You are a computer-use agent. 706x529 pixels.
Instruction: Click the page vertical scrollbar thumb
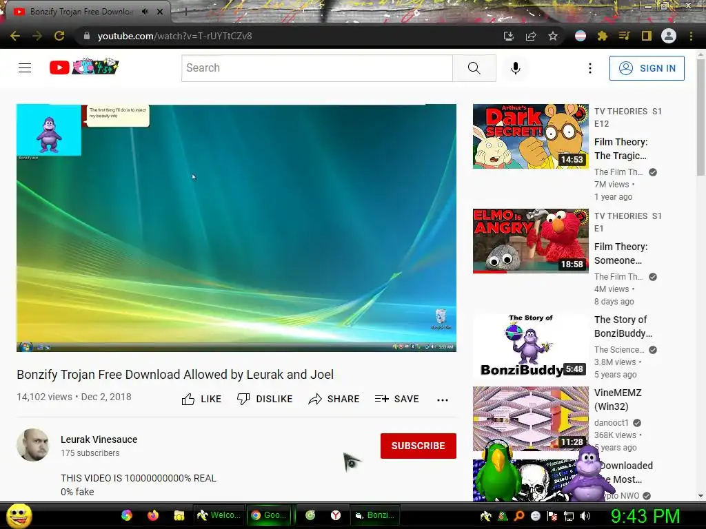[700, 117]
